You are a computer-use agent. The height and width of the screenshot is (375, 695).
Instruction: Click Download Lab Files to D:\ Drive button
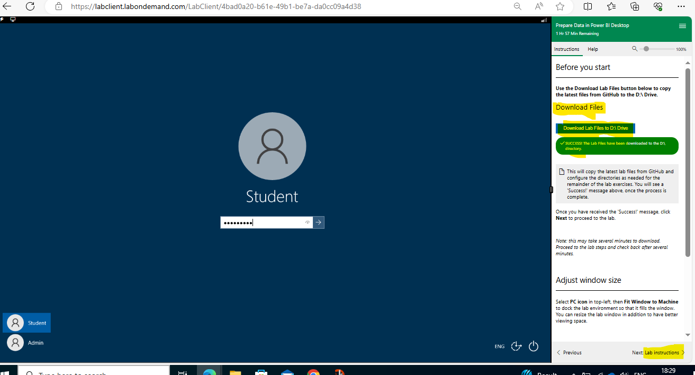[x=595, y=128]
